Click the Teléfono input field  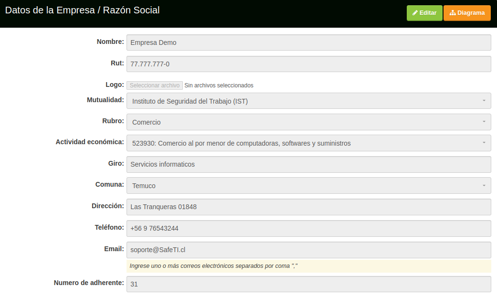(x=309, y=228)
